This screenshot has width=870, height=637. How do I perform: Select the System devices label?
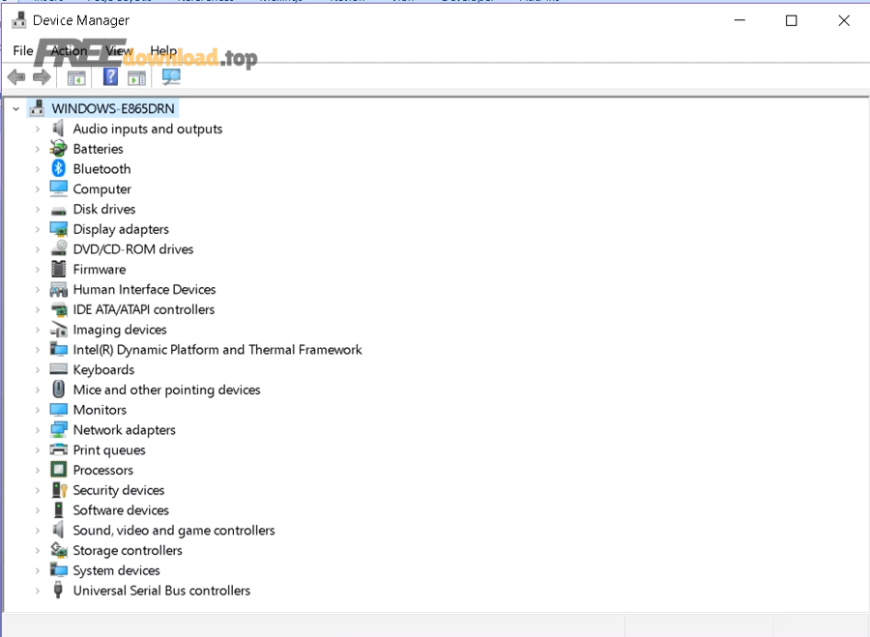point(117,570)
